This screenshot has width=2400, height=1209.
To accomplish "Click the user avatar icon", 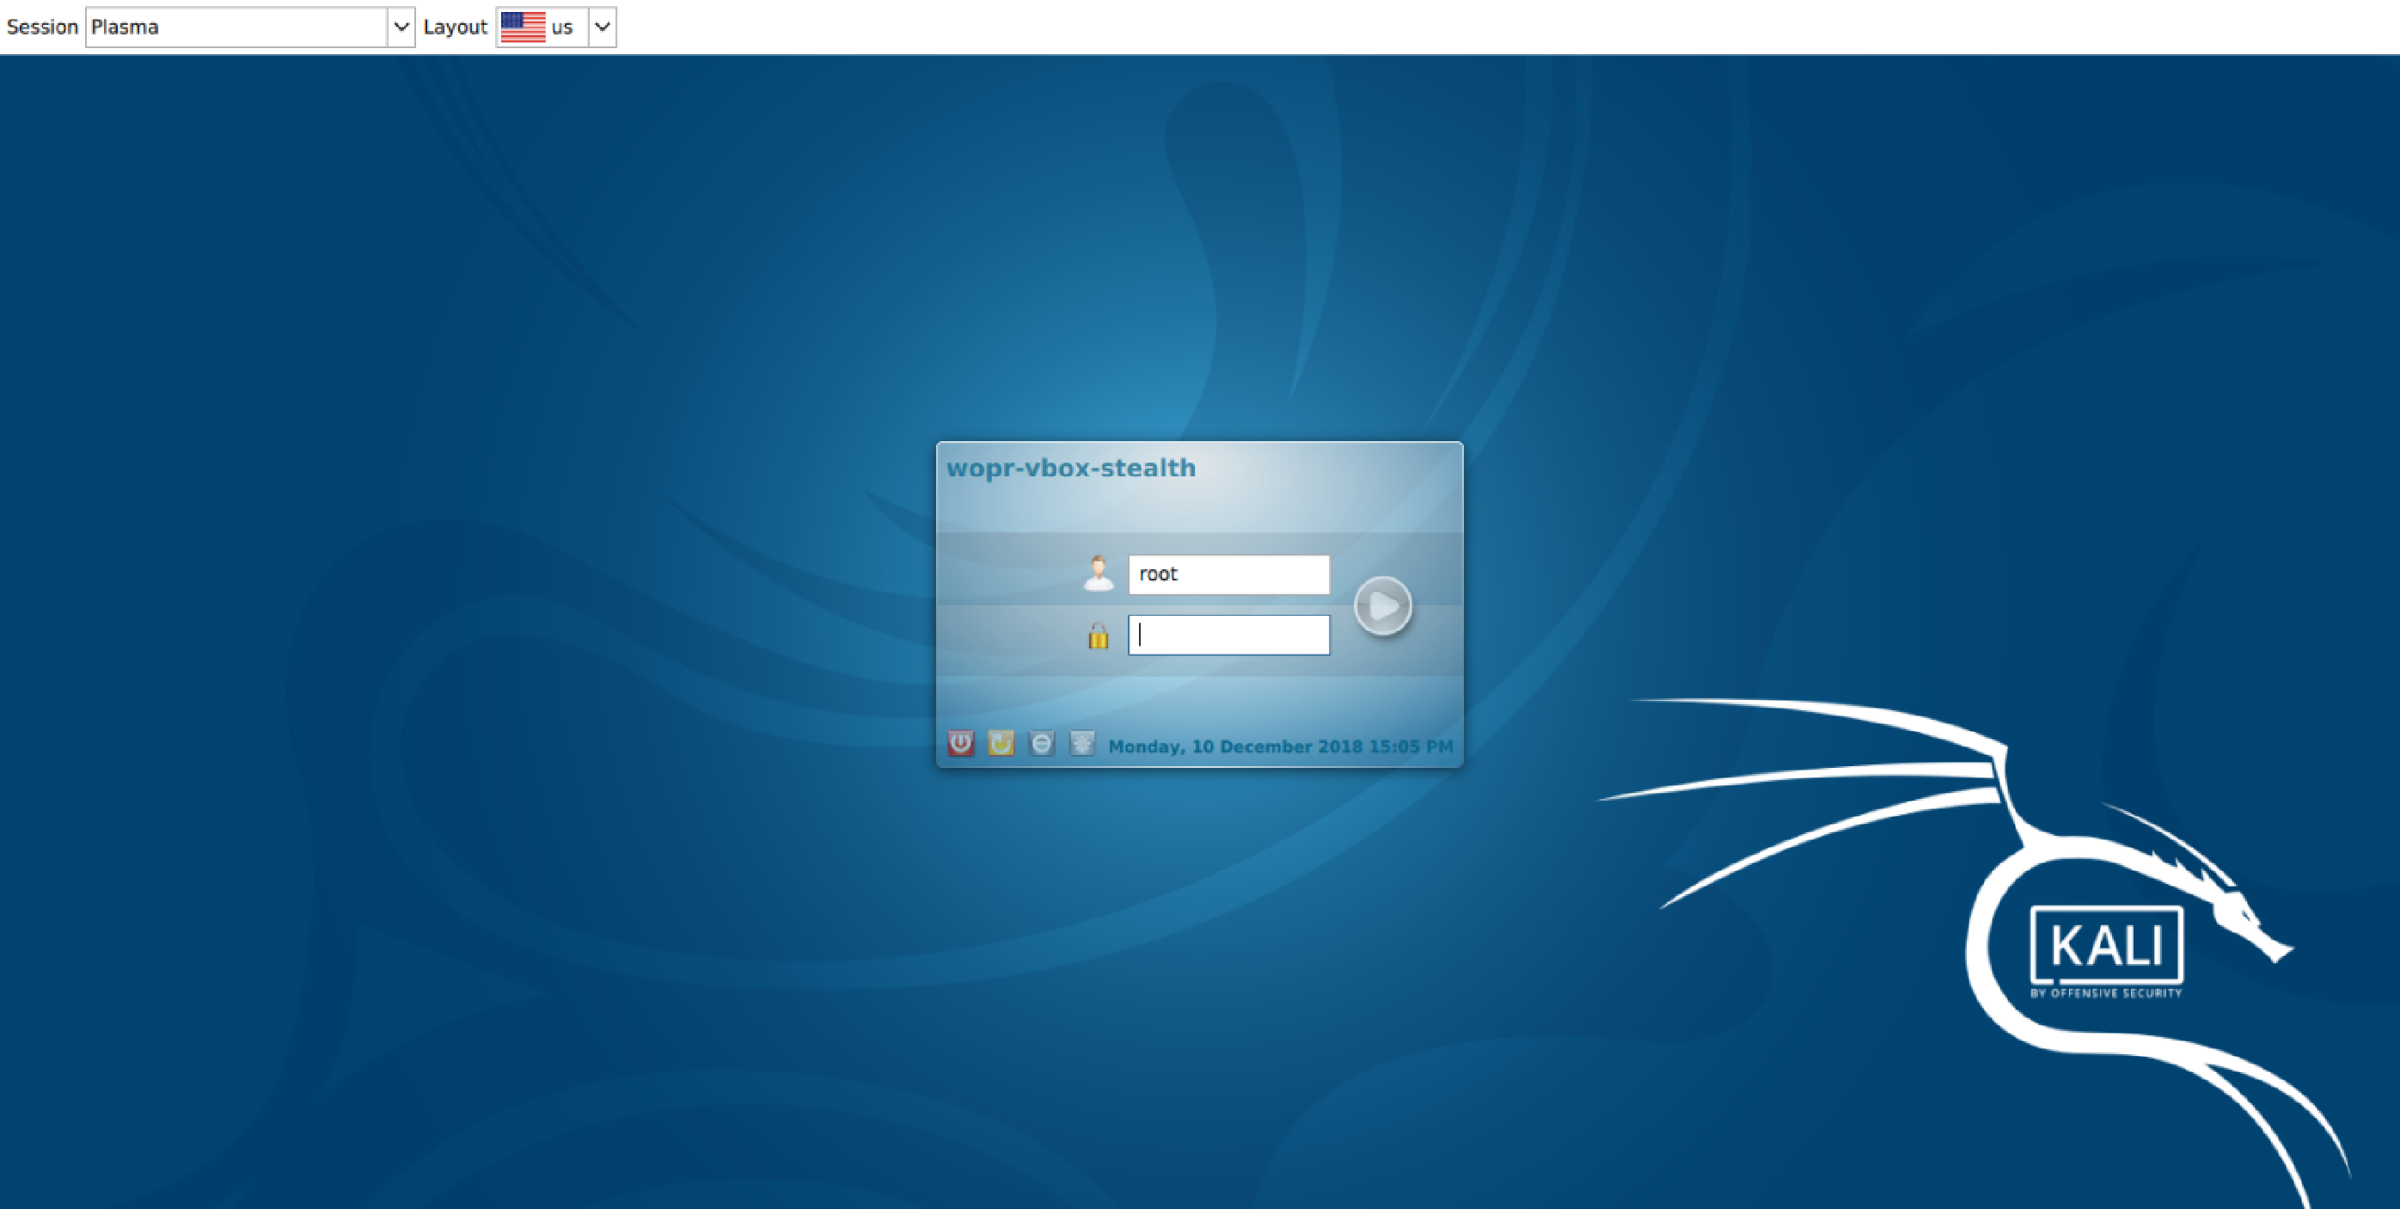I will point(1099,574).
